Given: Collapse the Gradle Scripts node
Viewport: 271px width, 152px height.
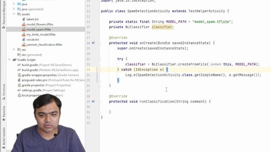Looking at the screenshot, I should (x=9, y=60).
